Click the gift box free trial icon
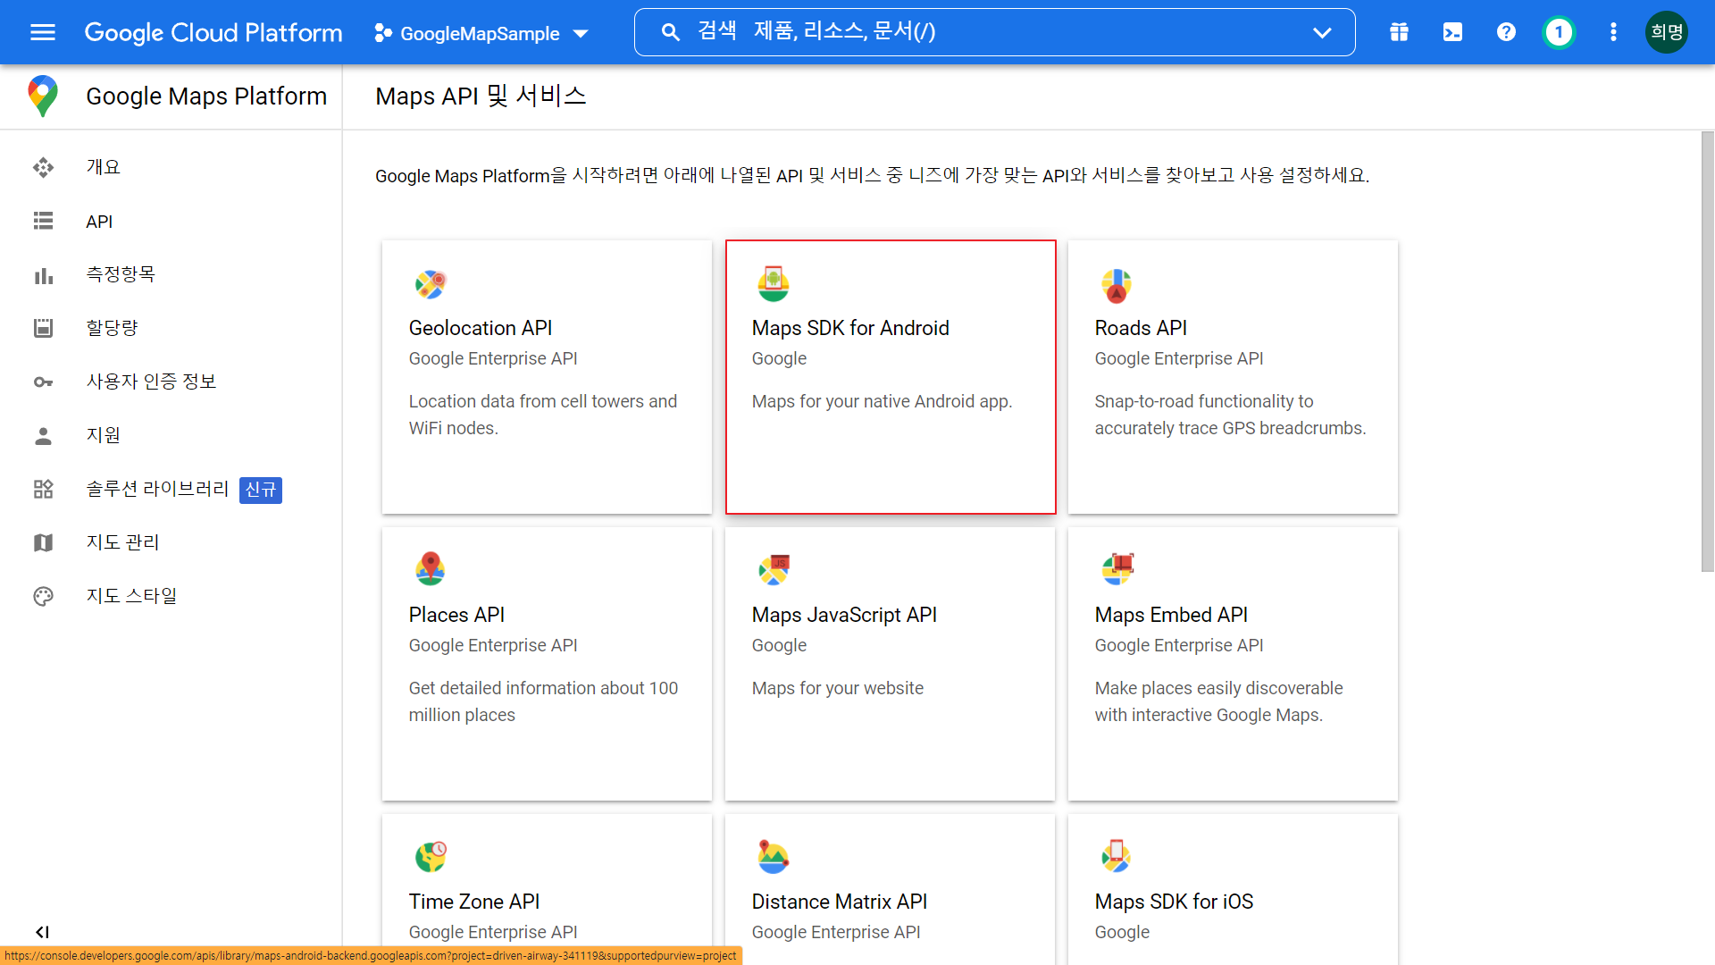1715x965 pixels. [1399, 32]
